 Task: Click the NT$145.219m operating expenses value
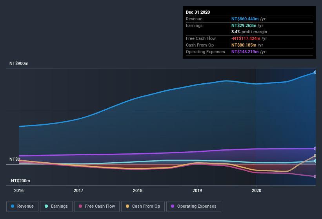(x=245, y=52)
